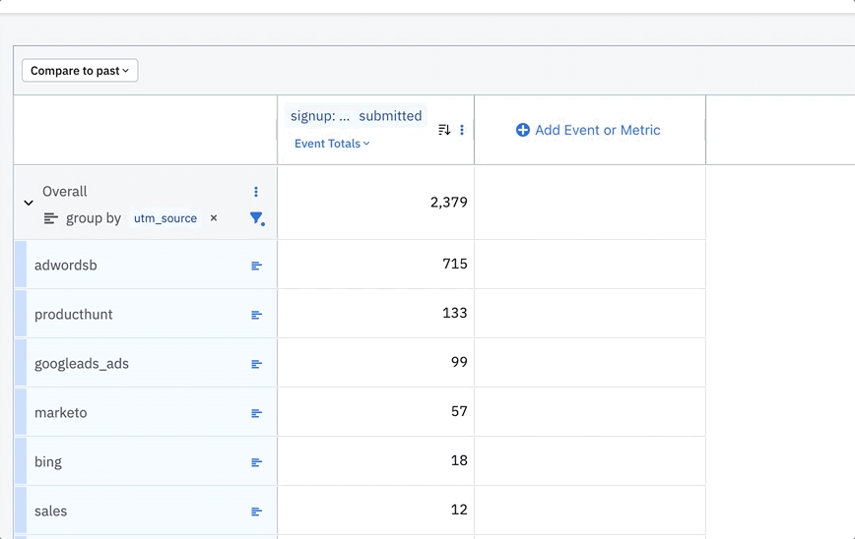Click the breakdown icon for marketo row

pos(256,413)
